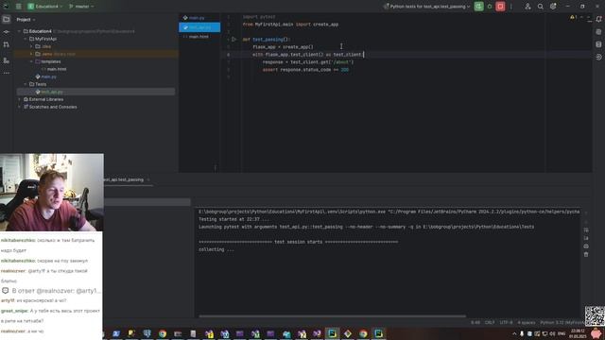Open the right sidebar bottom tool icon
Screen dimensions: 605x340
[x=598, y=57]
